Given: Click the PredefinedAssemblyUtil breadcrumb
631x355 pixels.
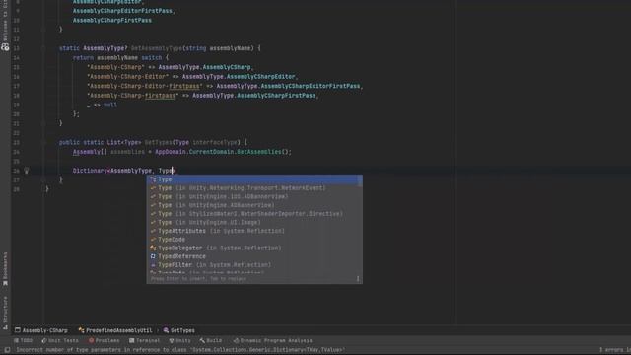Looking at the screenshot, I should pos(115,330).
